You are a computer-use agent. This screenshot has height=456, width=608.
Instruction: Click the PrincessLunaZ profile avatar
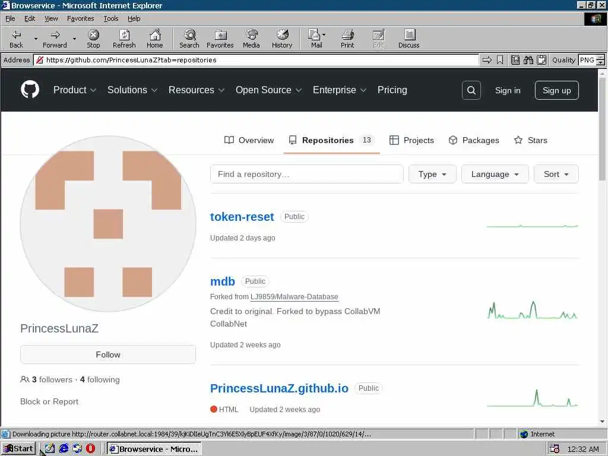(x=108, y=224)
